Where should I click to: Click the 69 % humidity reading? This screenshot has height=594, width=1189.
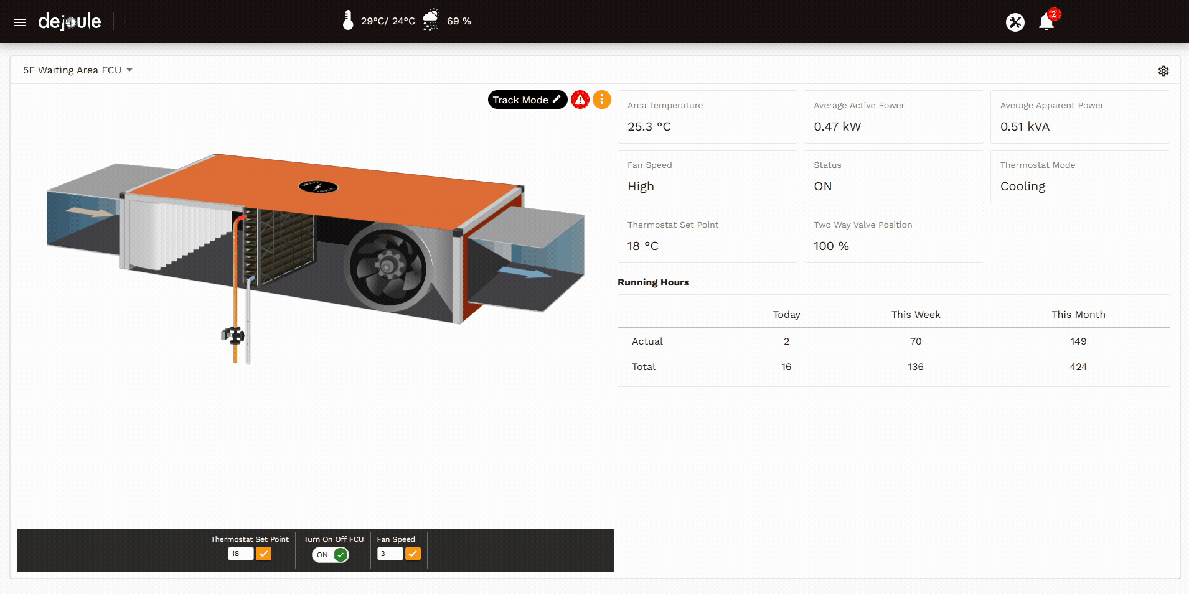[x=459, y=21]
